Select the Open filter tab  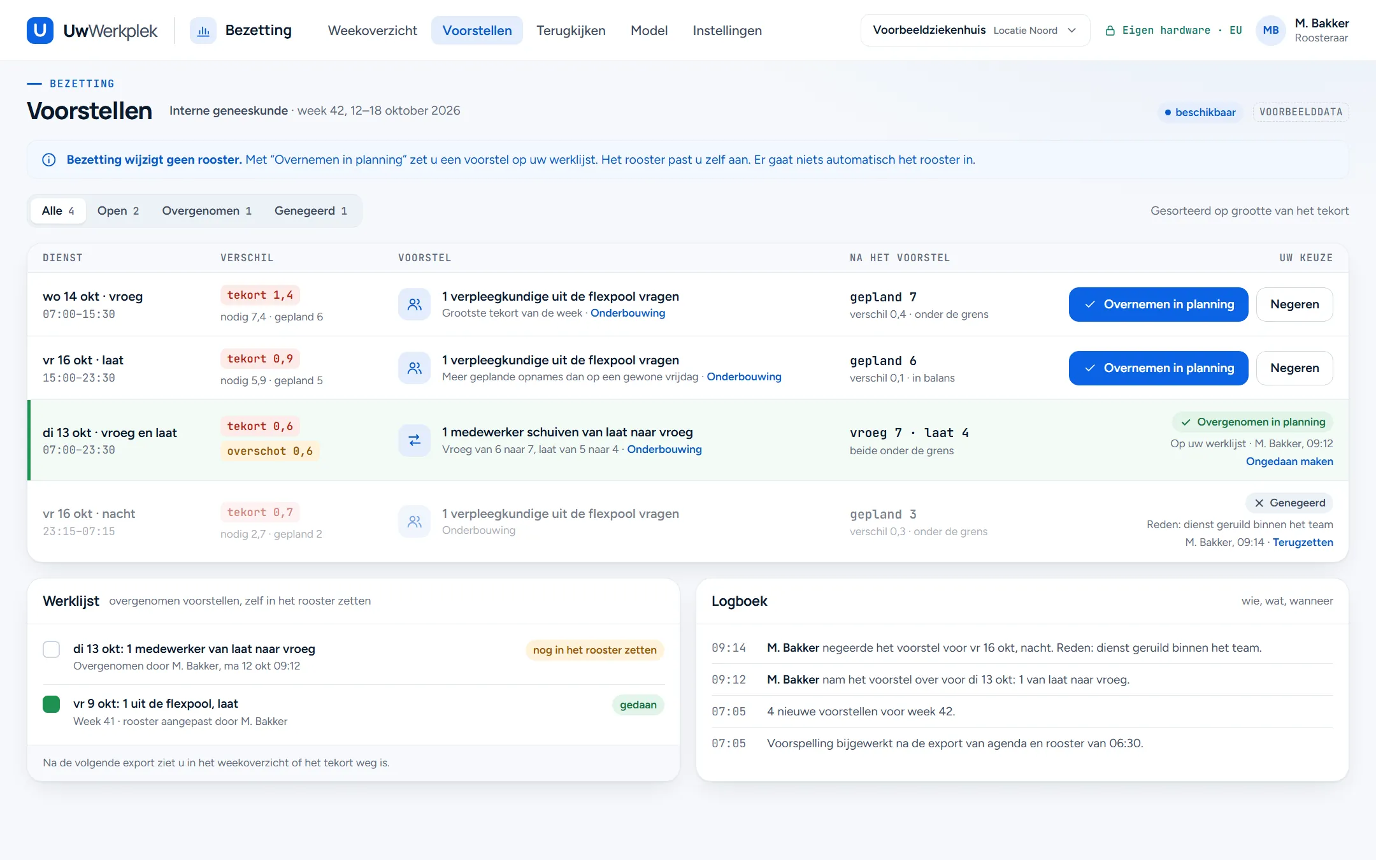[118, 211]
